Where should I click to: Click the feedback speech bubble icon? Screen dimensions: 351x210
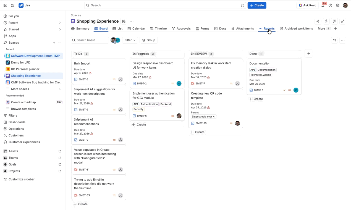coord(334,21)
